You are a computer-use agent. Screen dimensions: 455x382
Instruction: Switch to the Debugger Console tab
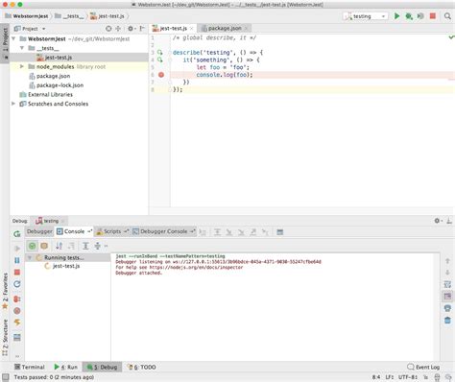coord(163,231)
